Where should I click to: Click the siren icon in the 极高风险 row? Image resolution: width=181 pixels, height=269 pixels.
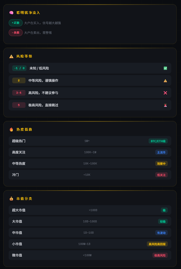(x=165, y=105)
